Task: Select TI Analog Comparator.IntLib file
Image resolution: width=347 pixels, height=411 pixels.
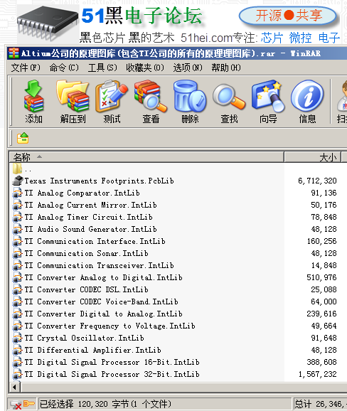Action: tap(82, 193)
